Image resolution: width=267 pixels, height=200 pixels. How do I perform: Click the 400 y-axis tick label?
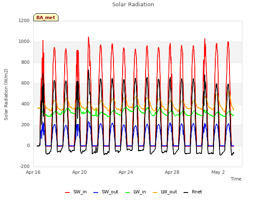(25, 104)
